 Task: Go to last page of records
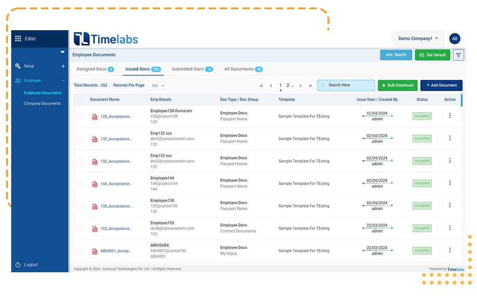tap(311, 85)
